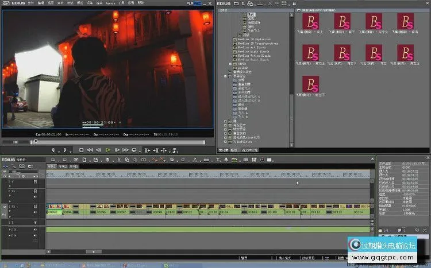Toggle audio mute on track 1 A

click(x=35, y=231)
